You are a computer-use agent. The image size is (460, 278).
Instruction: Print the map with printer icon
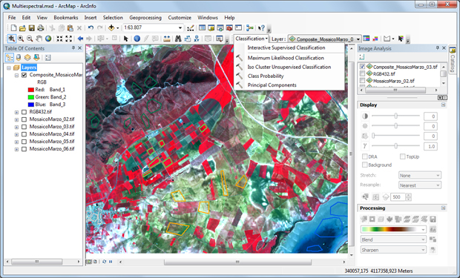pyautogui.click(x=41, y=28)
